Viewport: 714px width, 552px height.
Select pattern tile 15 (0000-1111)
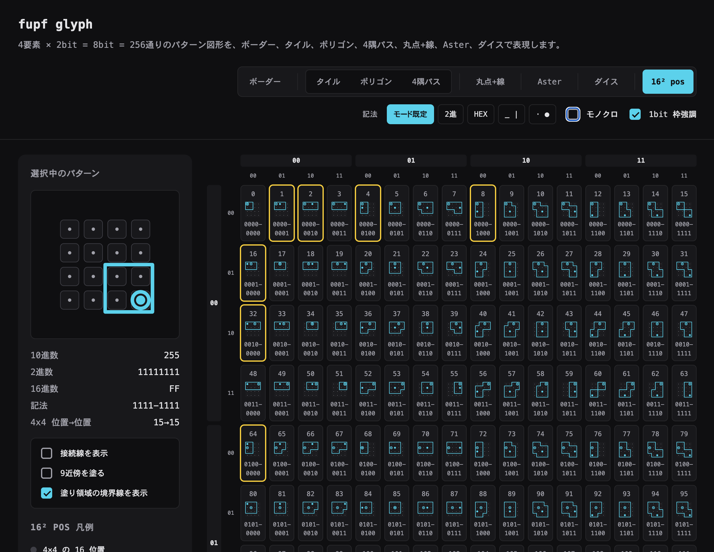pos(684,213)
